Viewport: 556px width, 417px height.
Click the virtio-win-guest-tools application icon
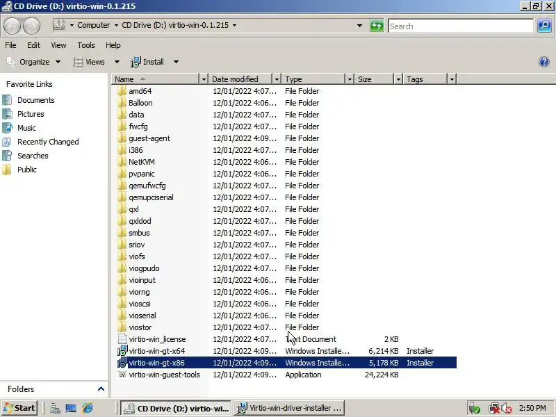122,375
